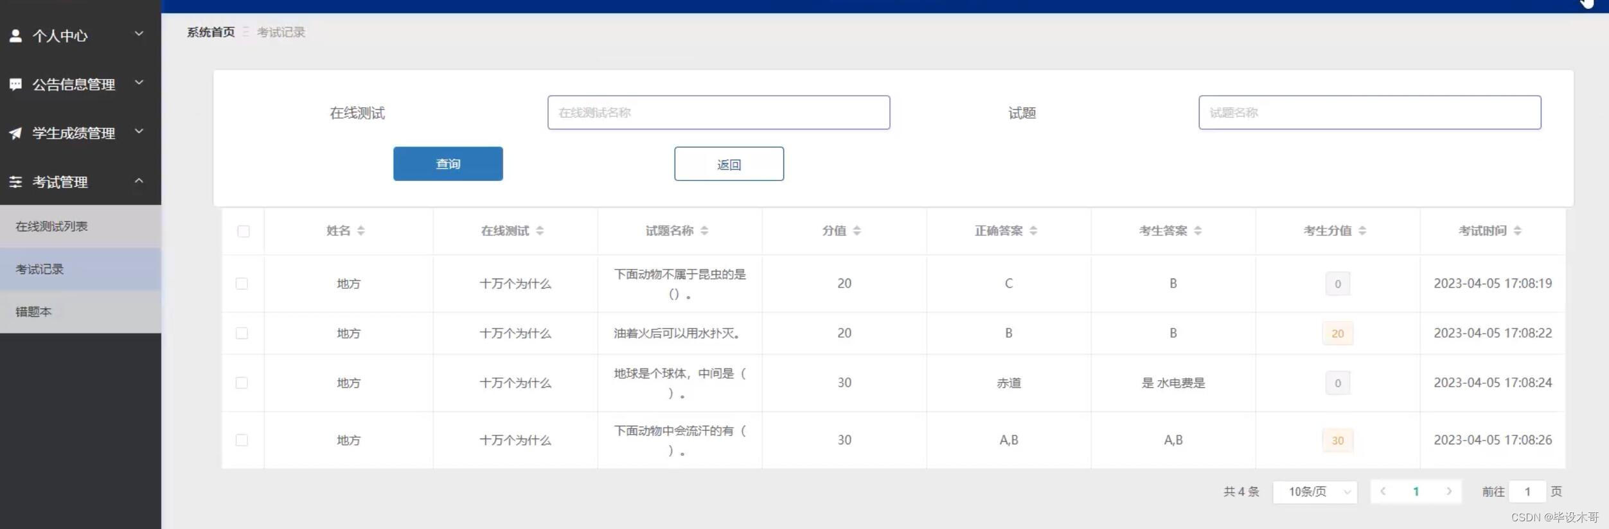Click the 返回 back button

coord(729,164)
